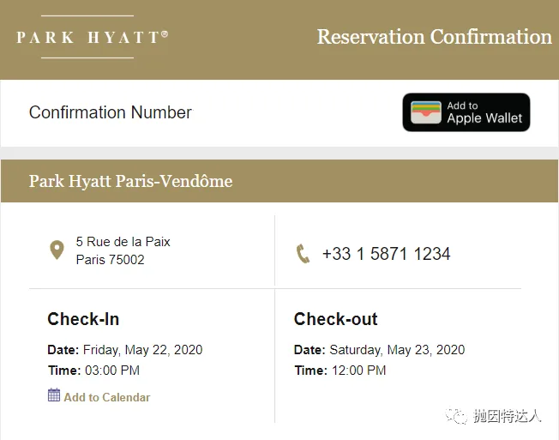Click the Park Hyatt logo
The image size is (559, 440).
tap(93, 37)
